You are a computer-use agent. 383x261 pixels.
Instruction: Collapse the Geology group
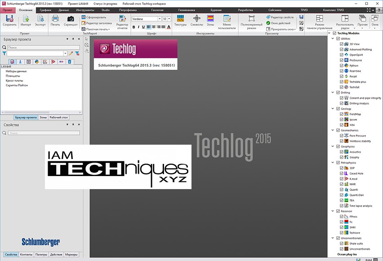333,109
